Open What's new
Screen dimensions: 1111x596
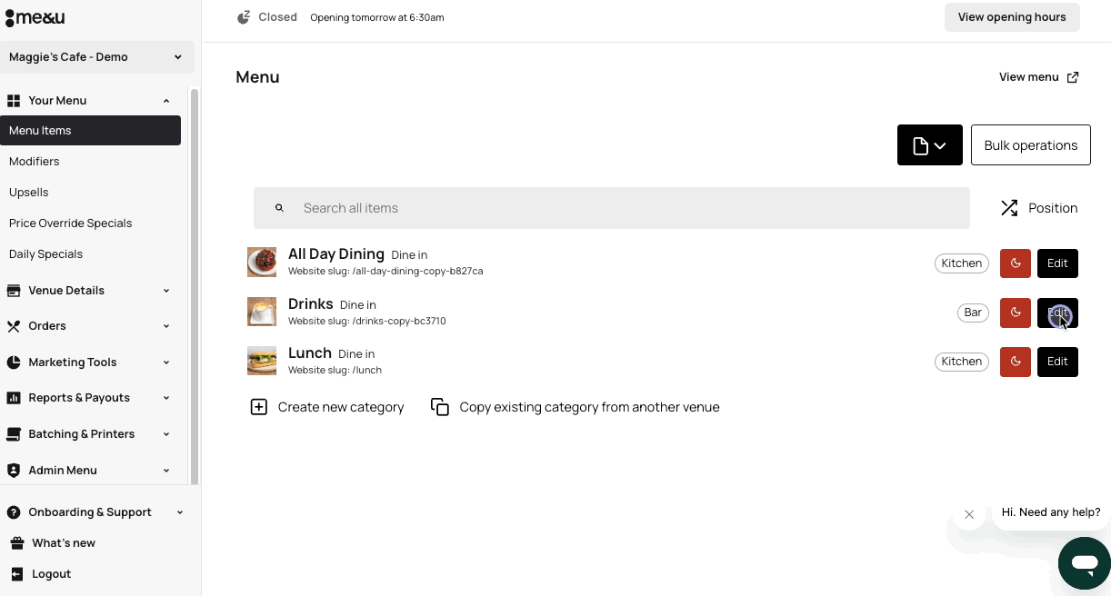point(64,543)
